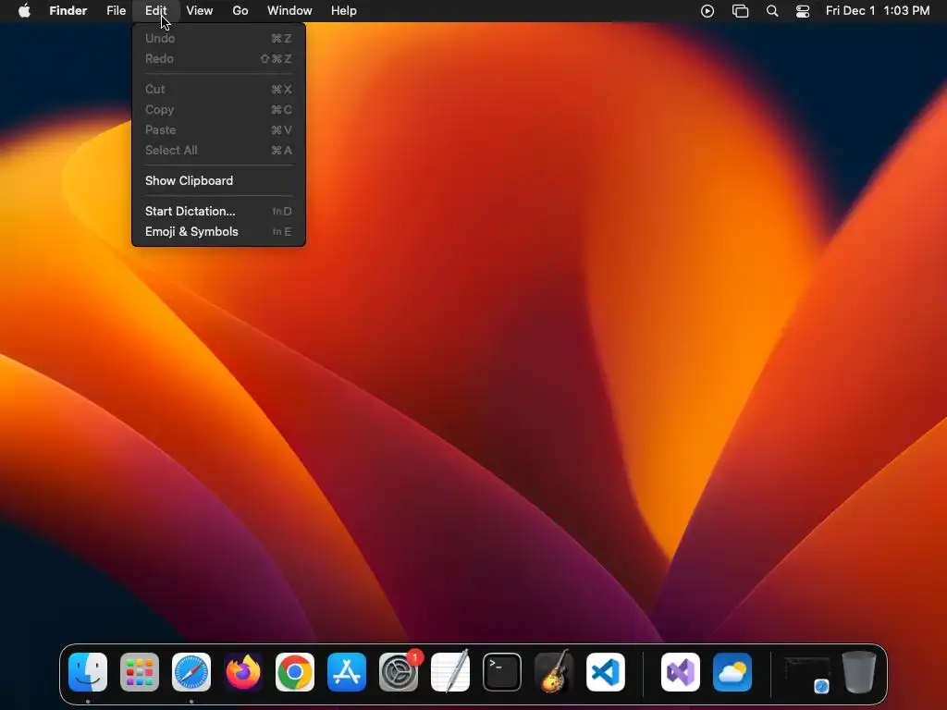
Task: Launch Terminal from the Dock
Action: [x=502, y=672]
